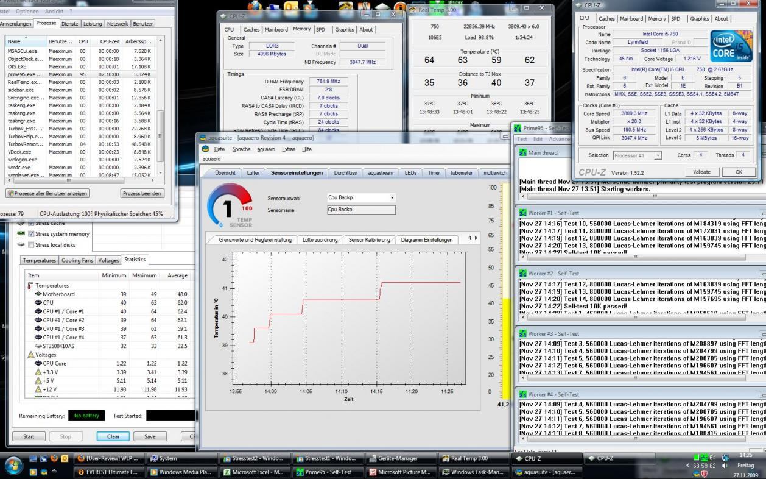The width and height of the screenshot is (766, 479).
Task: Sort task manager list by Name column
Action: pyautogui.click(x=26, y=41)
